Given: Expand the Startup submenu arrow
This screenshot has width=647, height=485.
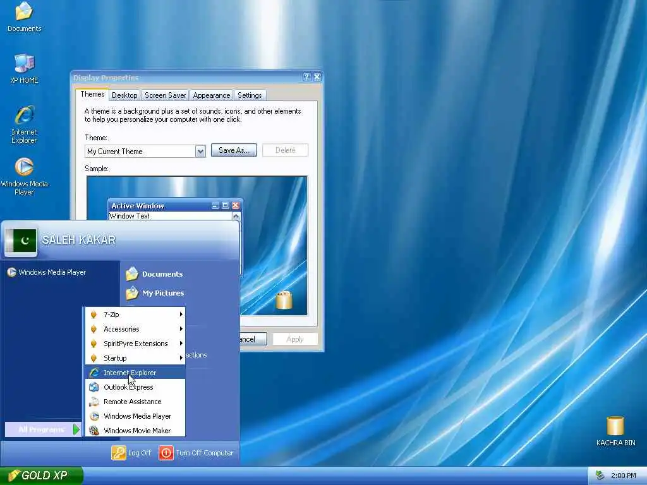Looking at the screenshot, I should pyautogui.click(x=181, y=357).
